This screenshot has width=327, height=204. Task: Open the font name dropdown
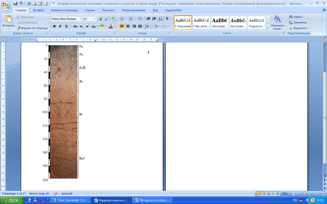(x=81, y=19)
